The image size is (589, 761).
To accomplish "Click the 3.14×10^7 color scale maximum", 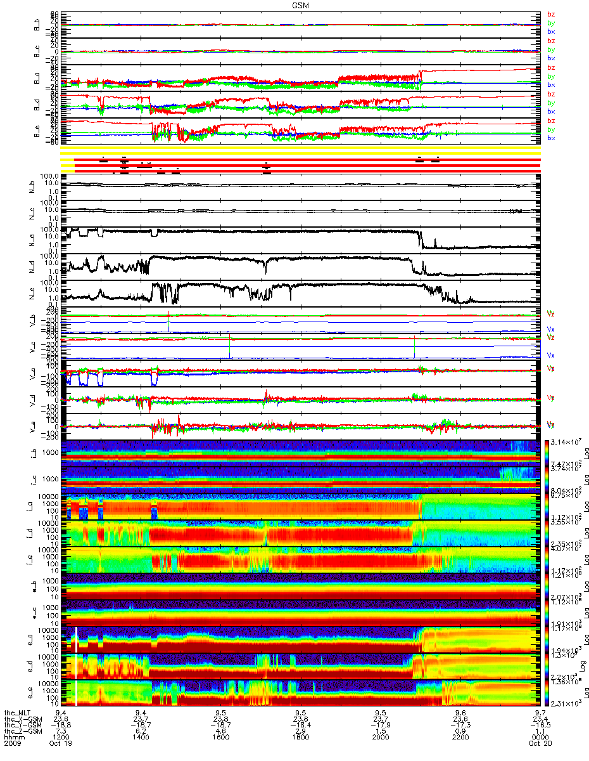I will click(567, 441).
